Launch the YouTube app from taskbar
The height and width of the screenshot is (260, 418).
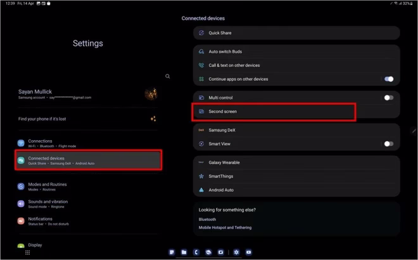click(x=249, y=252)
